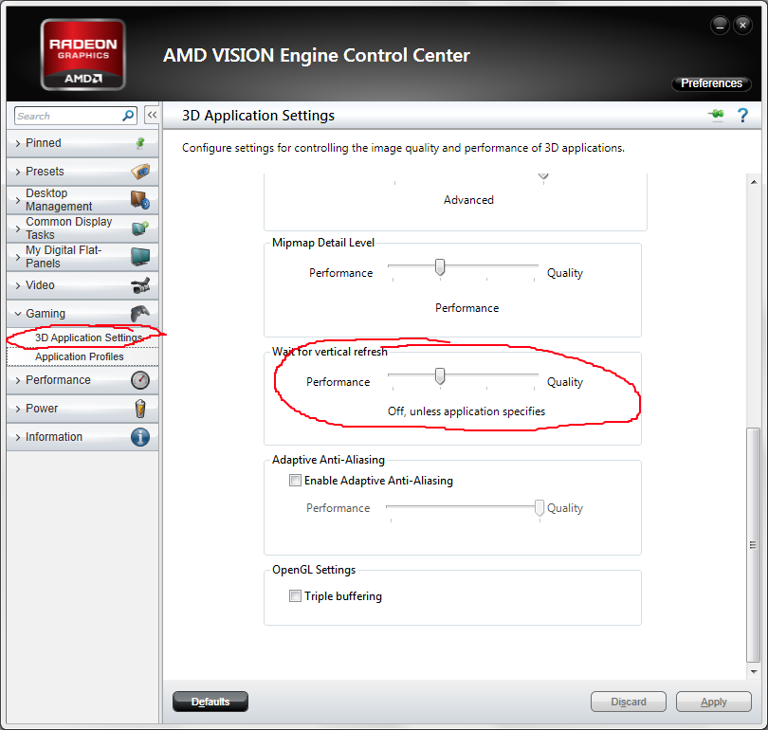Click the Defaults button
This screenshot has width=768, height=730.
point(210,702)
